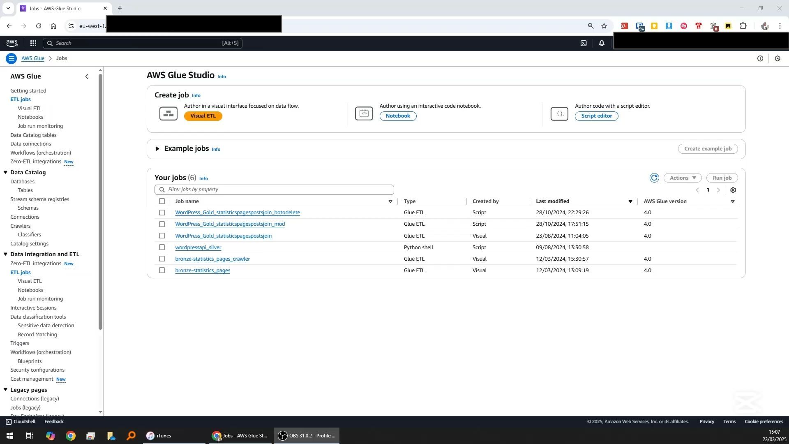Click the Filter jobs by property field
The image size is (789, 444).
pos(275,190)
